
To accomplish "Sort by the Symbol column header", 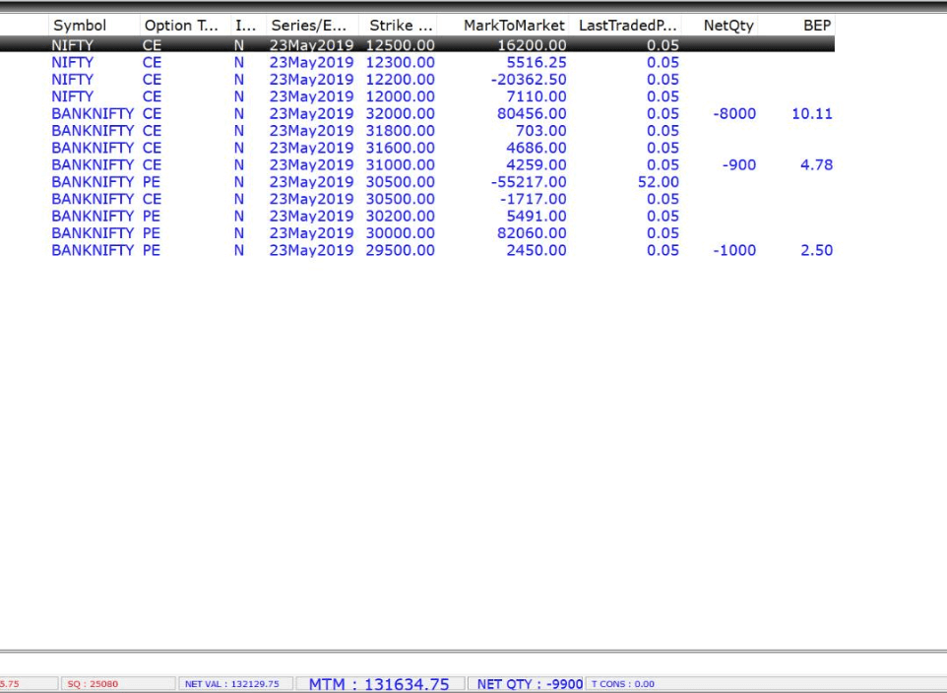I will 95,26.
